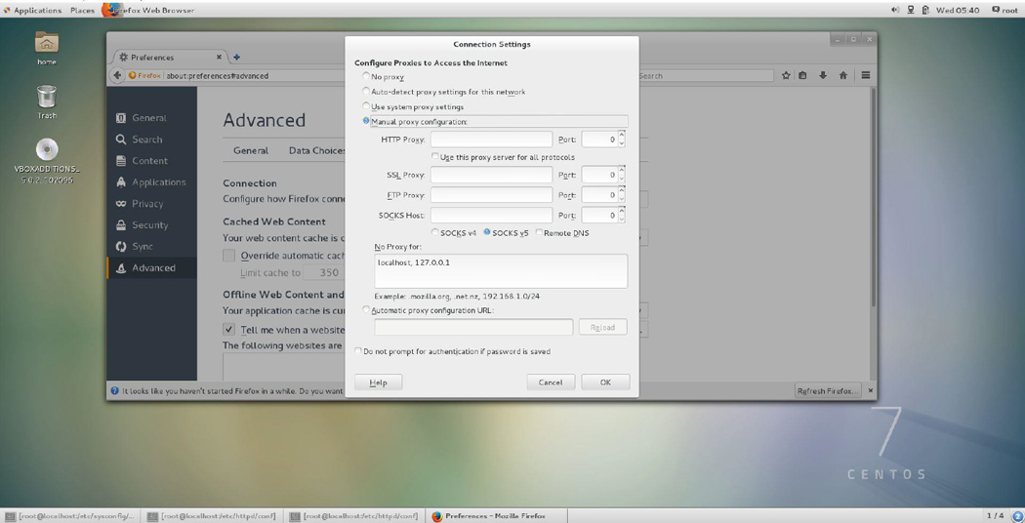Screen dimensions: 1025x523
Task: Enable Use this proxy server for all protocols
Action: (435, 156)
